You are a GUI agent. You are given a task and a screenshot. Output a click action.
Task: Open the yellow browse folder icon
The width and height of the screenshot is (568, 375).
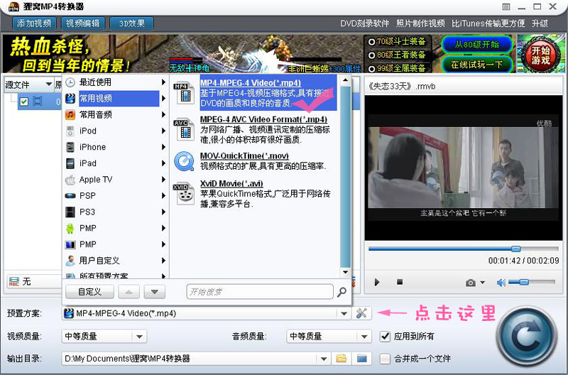(x=342, y=359)
